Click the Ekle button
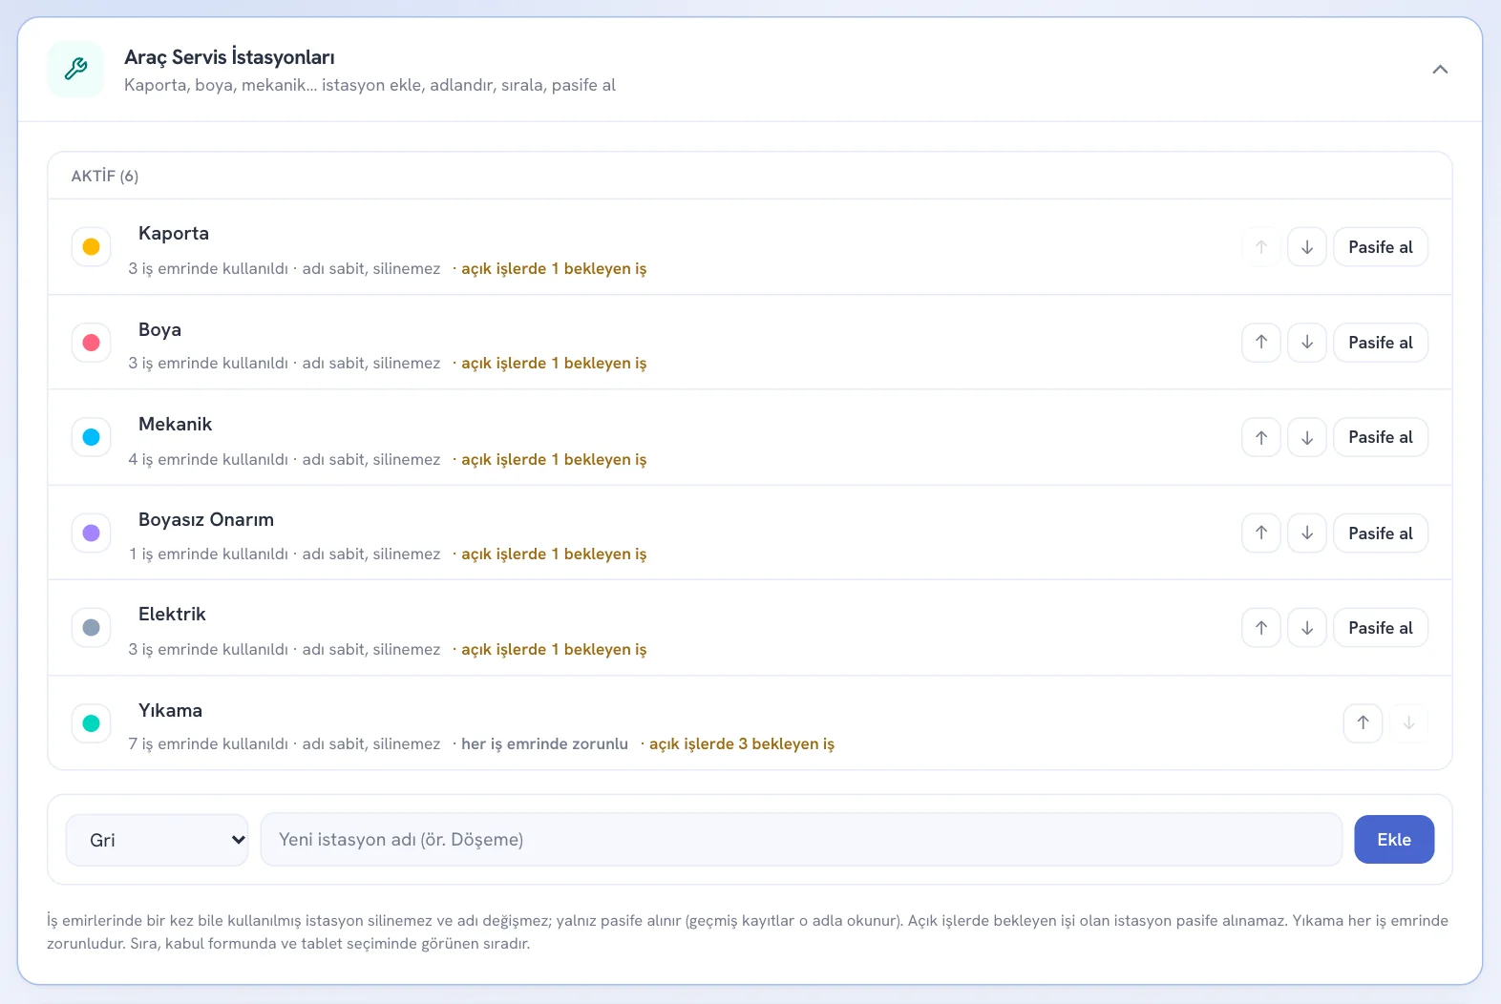 (x=1394, y=840)
